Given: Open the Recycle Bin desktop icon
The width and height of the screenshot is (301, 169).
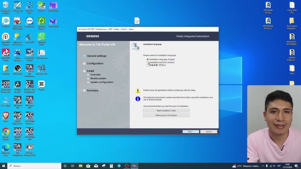Looking at the screenshot, I should point(6,7).
